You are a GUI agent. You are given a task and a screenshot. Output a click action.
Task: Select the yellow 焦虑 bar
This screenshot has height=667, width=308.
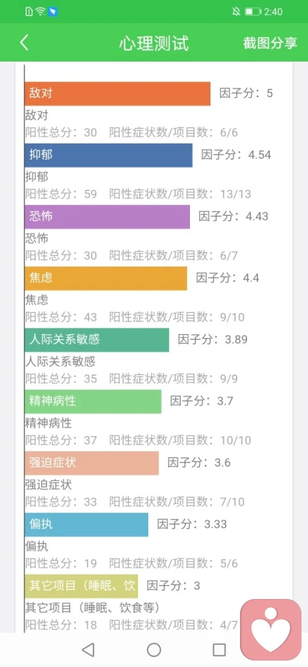[x=106, y=278]
